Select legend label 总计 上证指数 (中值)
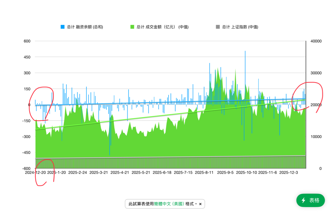 (x=240, y=27)
